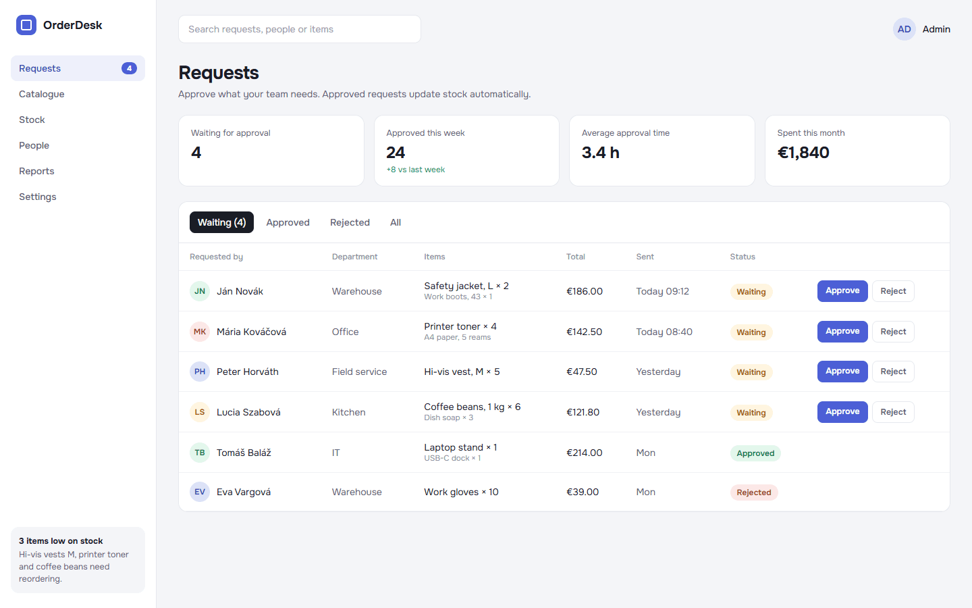Screen dimensions: 972x608
Task: Focus the search requests field
Action: click(300, 29)
